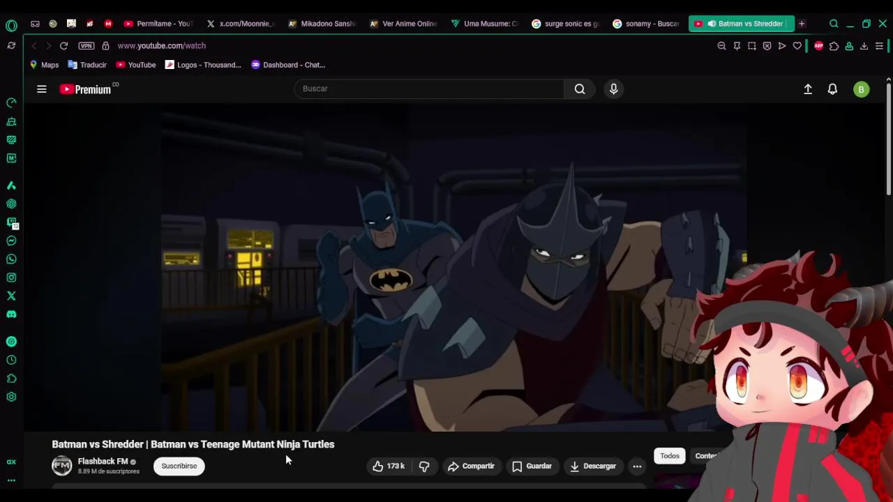This screenshot has width=893, height=502.
Task: Open the Maps bookmark
Action: point(44,65)
